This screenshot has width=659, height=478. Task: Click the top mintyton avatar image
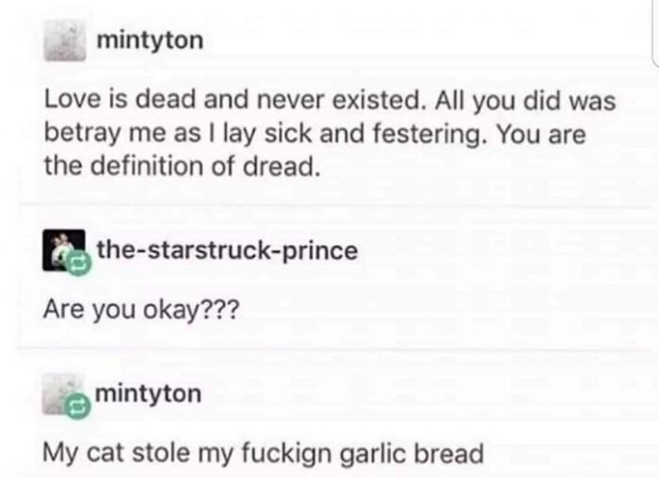[65, 43]
